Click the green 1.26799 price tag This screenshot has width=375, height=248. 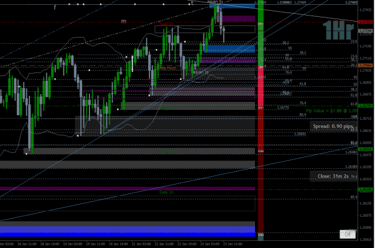(365, 105)
